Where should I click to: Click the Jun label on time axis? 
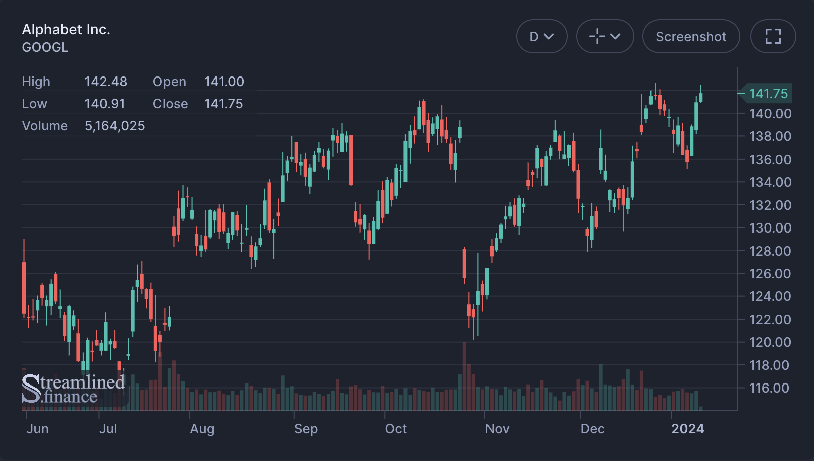click(38, 429)
